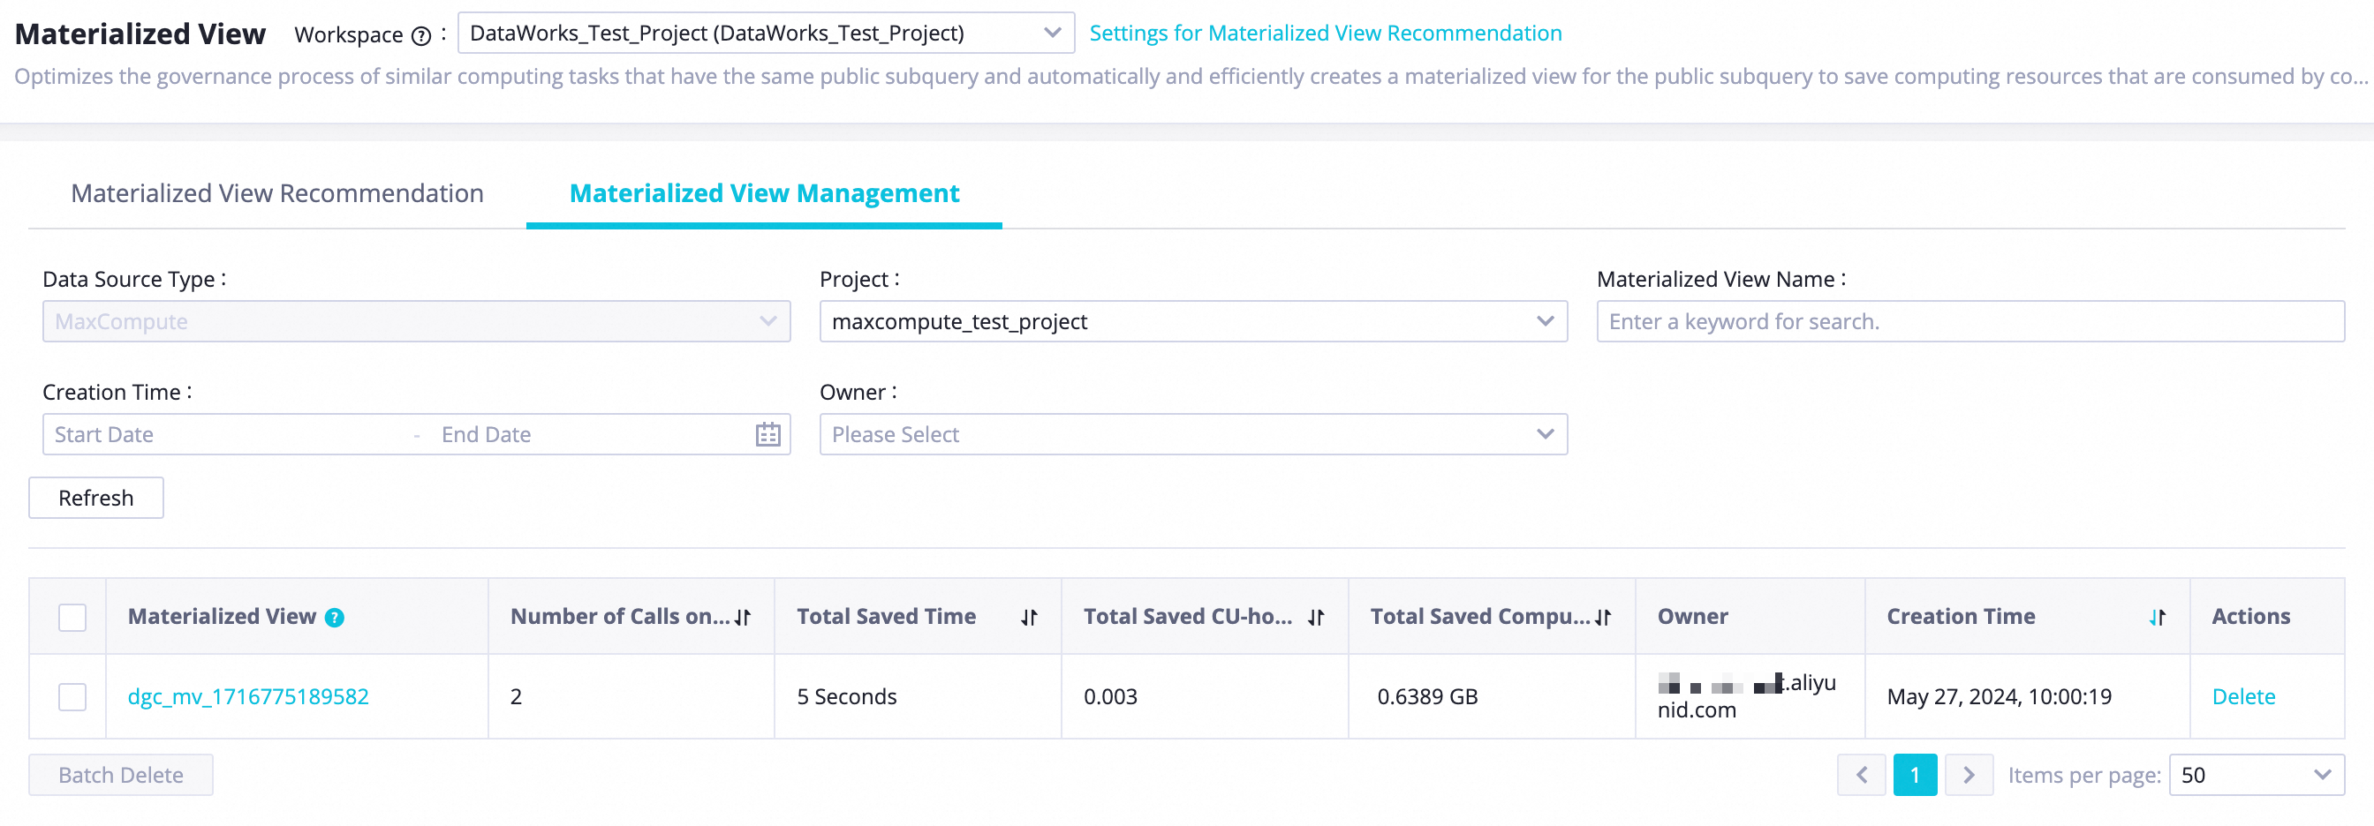
Task: Check the select-all header checkbox
Action: coord(72,617)
